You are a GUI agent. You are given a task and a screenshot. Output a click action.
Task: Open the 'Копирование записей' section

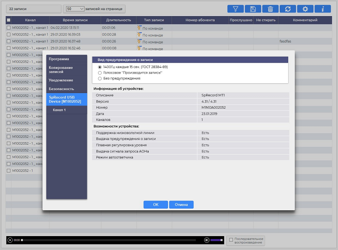tap(67, 69)
